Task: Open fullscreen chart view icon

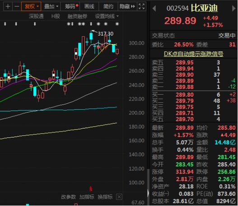Action: point(141,6)
